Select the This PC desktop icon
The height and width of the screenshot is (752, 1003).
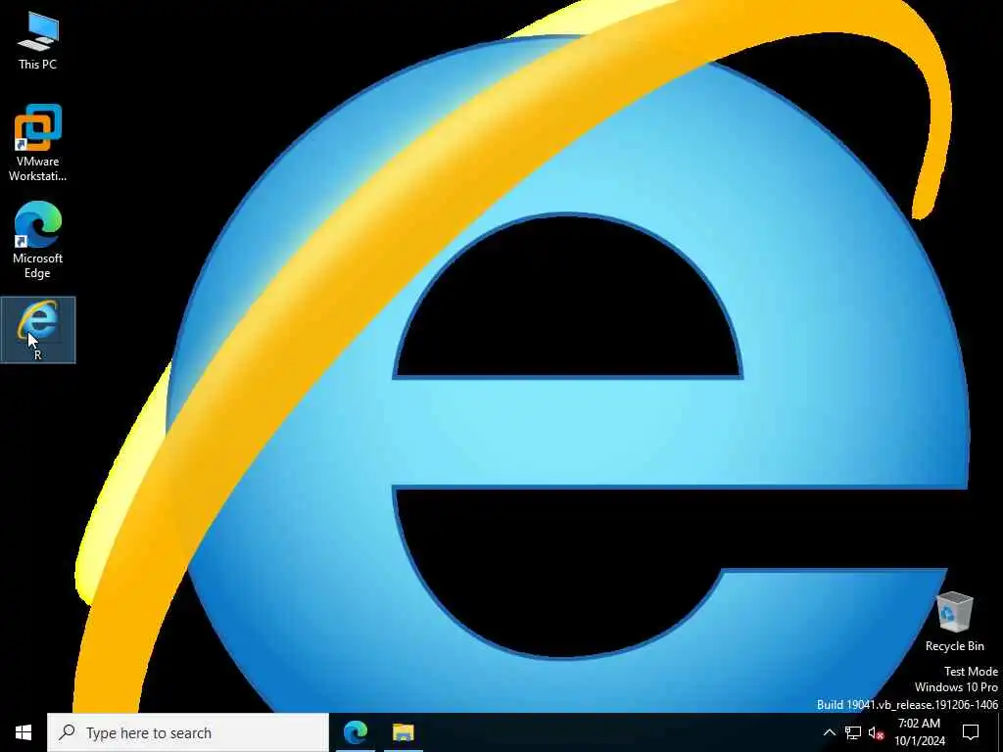point(38,41)
